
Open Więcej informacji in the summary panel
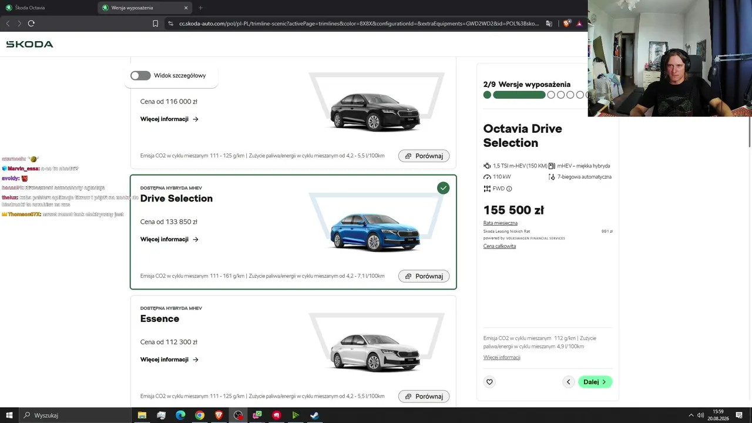point(502,357)
